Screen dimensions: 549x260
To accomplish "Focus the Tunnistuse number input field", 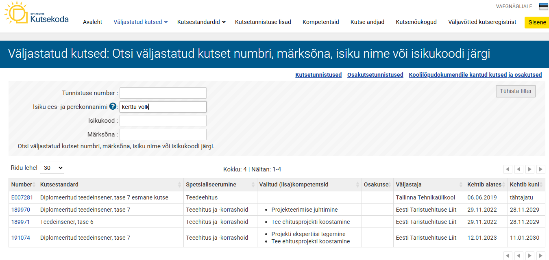I will point(163,93).
